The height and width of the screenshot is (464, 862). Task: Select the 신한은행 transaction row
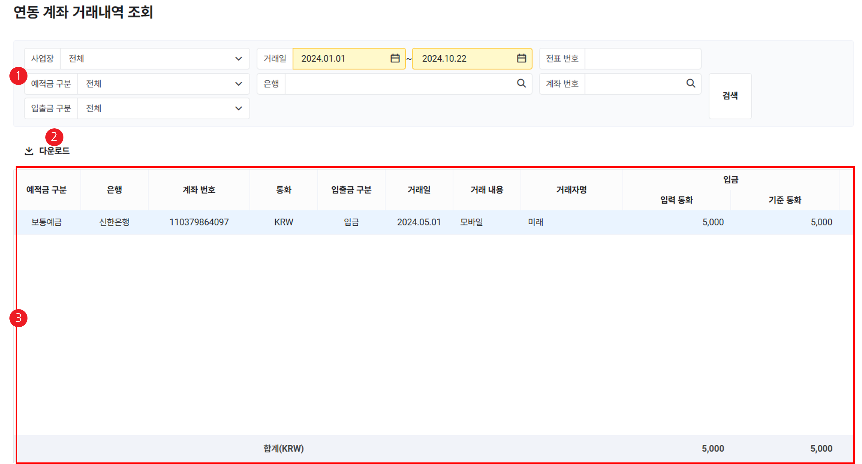click(114, 222)
